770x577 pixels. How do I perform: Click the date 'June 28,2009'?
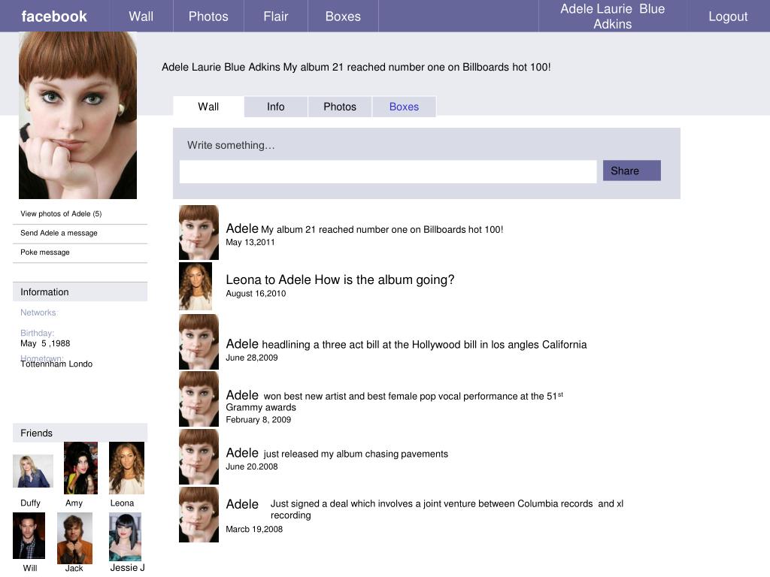pyautogui.click(x=252, y=358)
